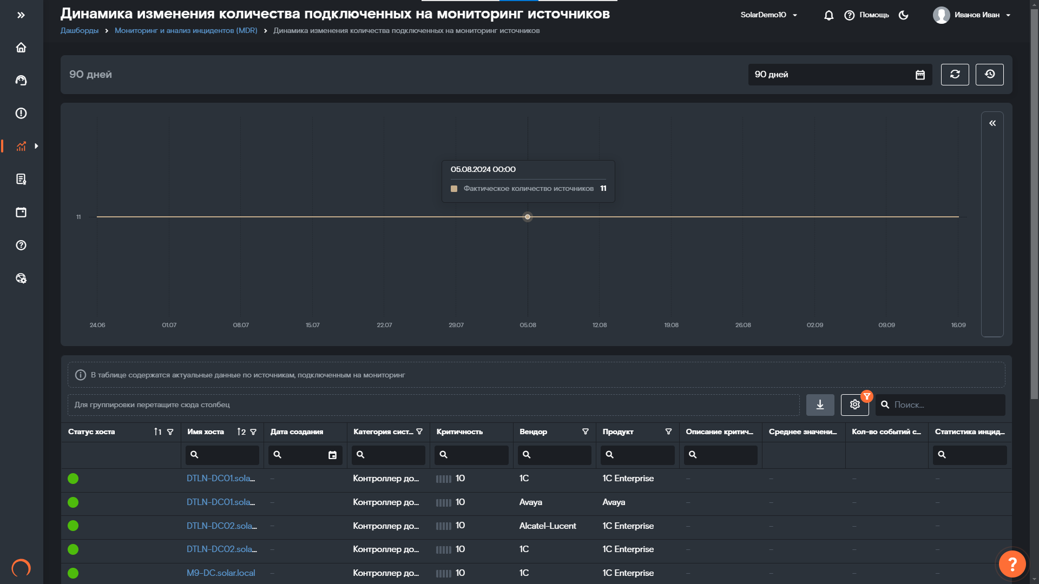Open incidents alert icon in sidebar
This screenshot has height=584, width=1039.
click(21, 114)
